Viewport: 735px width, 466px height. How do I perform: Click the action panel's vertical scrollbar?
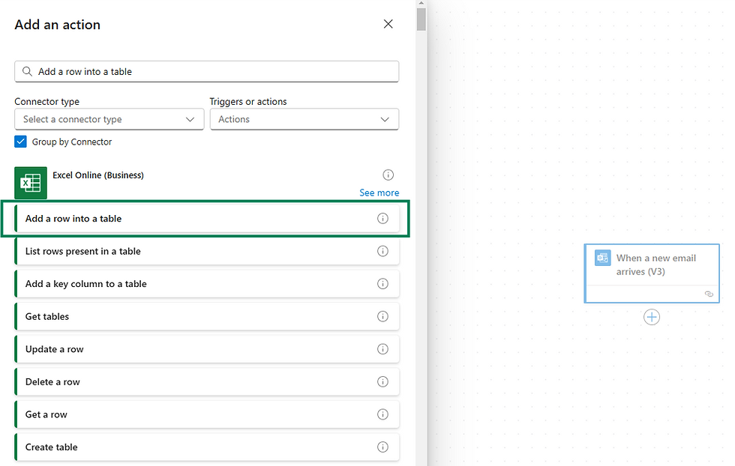(x=421, y=19)
